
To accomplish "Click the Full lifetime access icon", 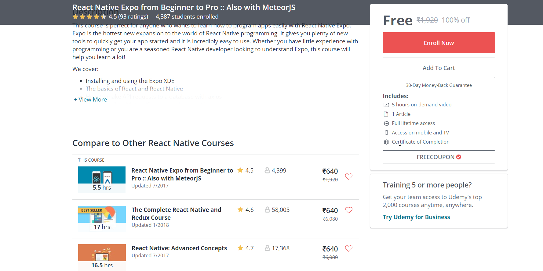I will 386,123.
